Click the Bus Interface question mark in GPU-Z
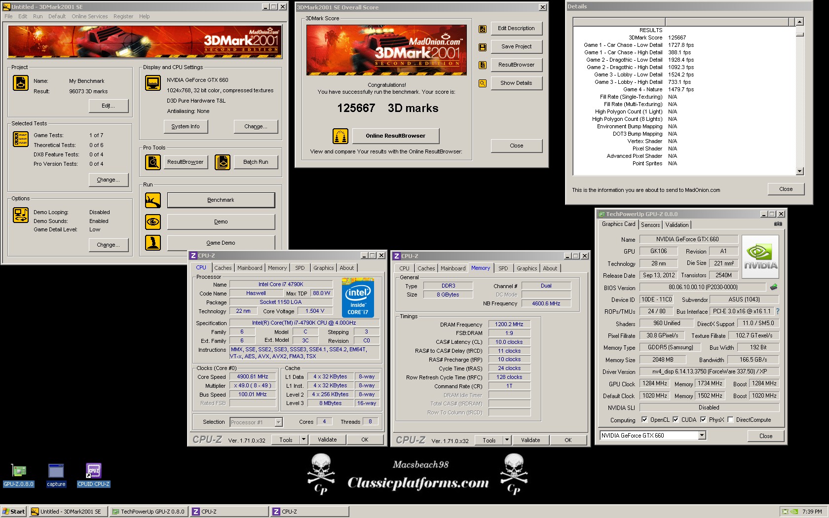 778,311
